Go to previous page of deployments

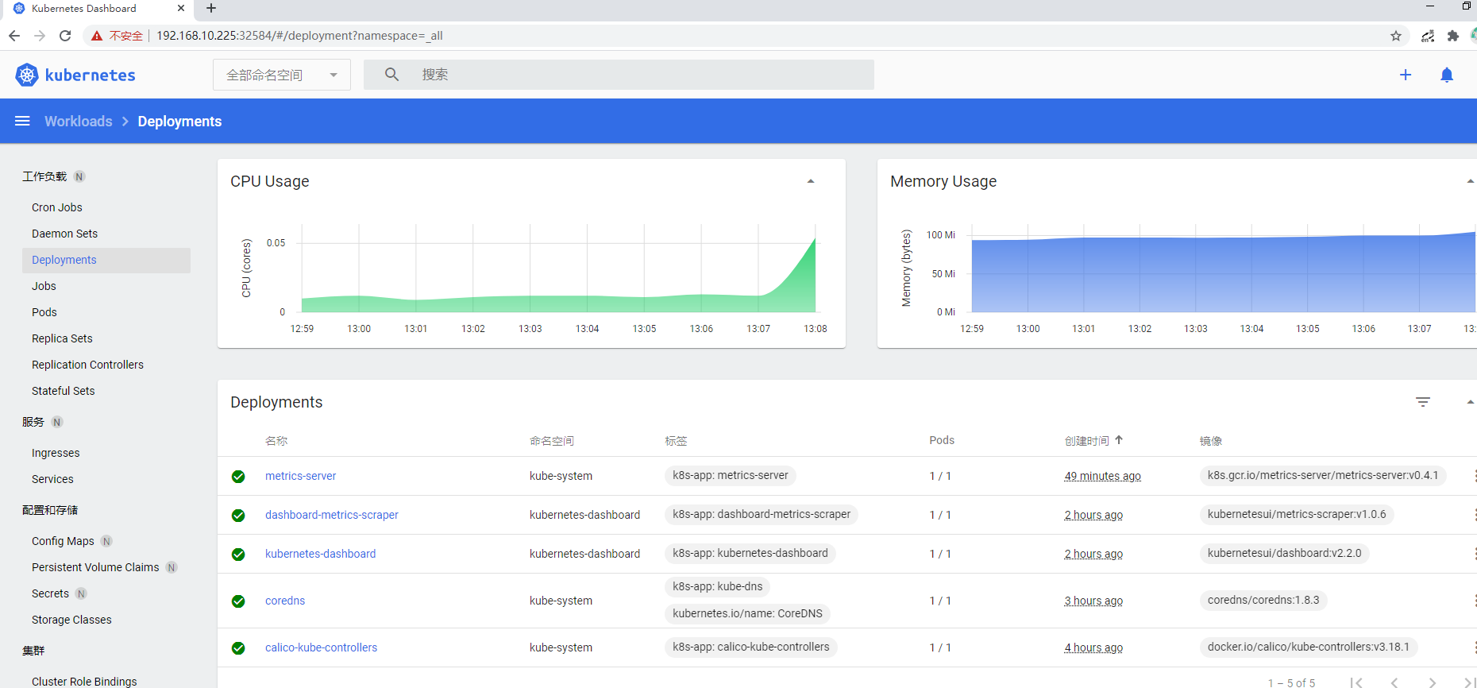[1394, 682]
